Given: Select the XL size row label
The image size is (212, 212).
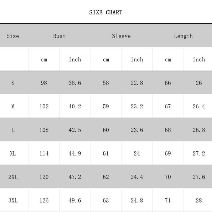Looking at the screenshot, I should click(x=13, y=153).
